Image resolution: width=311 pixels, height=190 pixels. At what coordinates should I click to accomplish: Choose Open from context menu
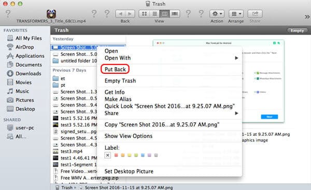111,51
